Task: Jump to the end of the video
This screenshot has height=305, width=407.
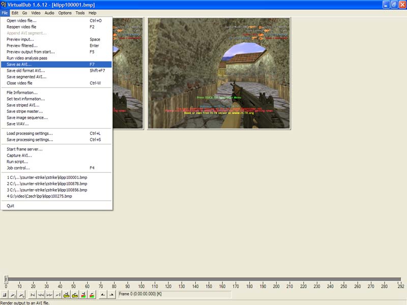Action: (x=58, y=295)
